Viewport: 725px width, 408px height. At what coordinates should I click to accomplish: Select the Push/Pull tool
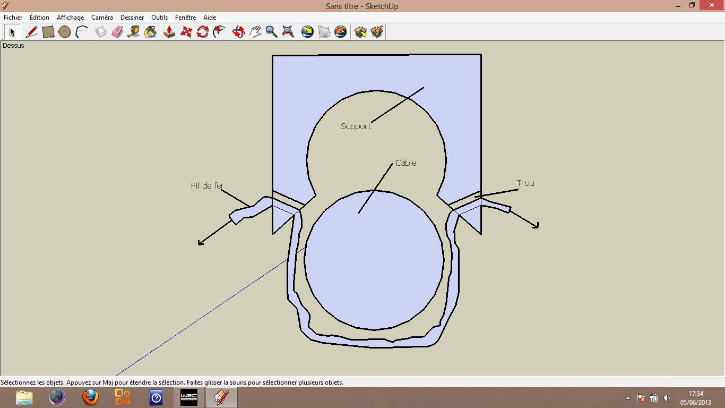pyautogui.click(x=169, y=32)
